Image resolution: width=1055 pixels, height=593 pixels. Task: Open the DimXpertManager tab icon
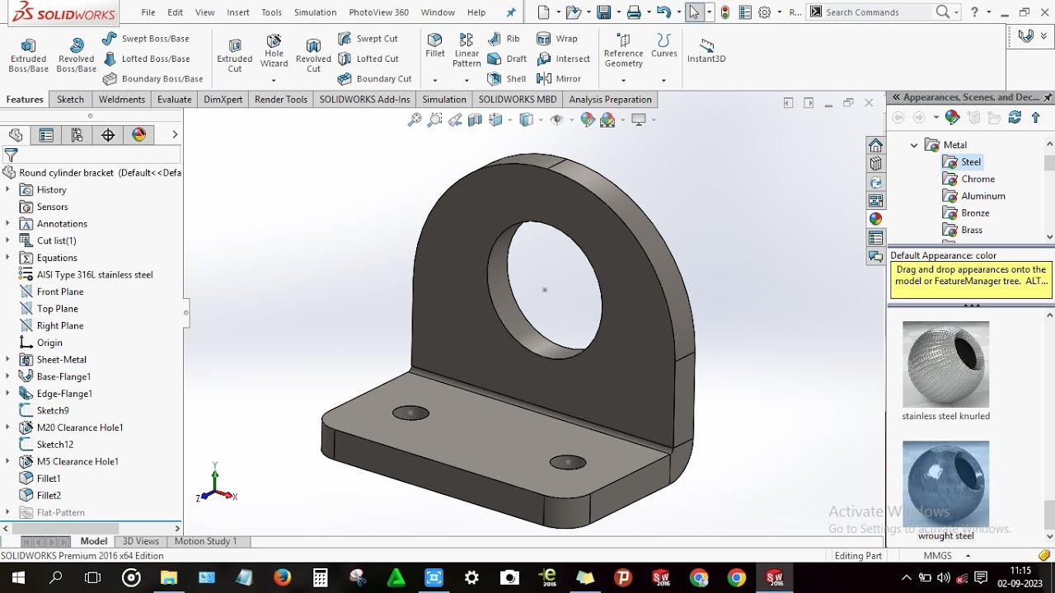108,135
